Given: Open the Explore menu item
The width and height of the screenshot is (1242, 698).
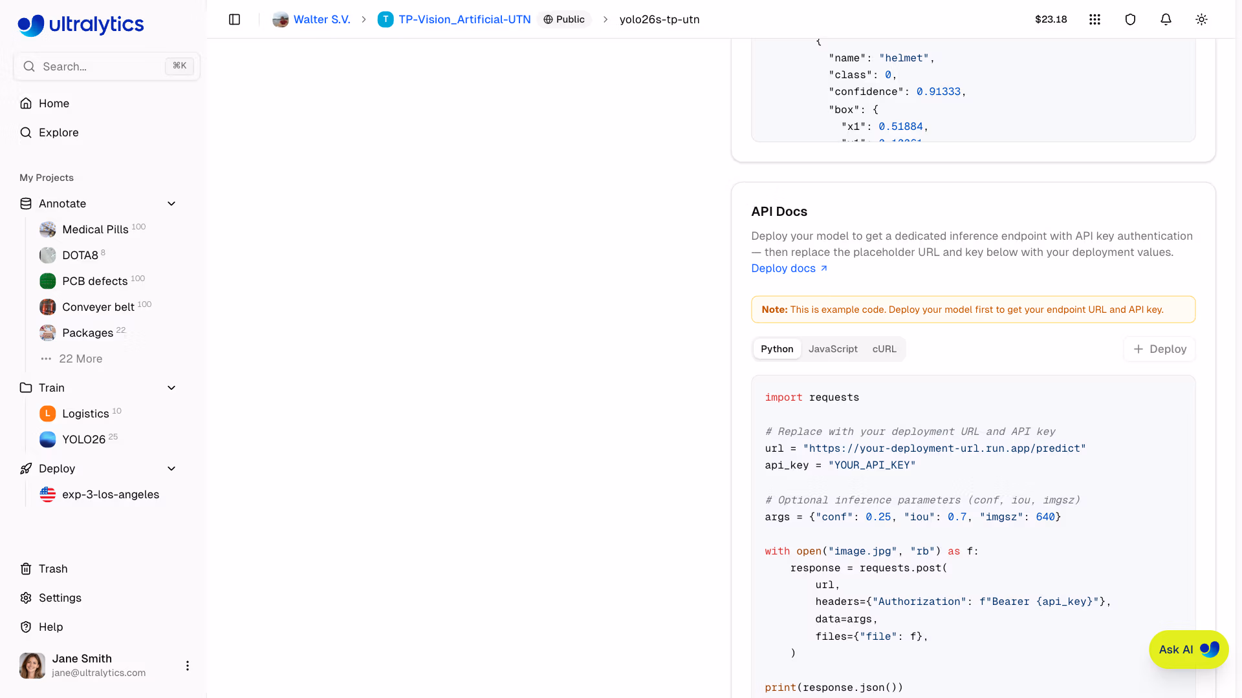Looking at the screenshot, I should point(59,132).
